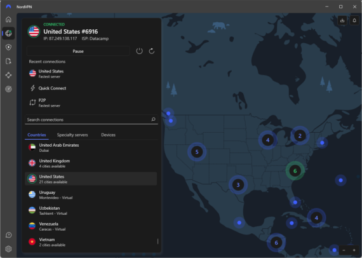362x258 pixels.
Task: Switch to the Specialty servers tab
Action: [72, 135]
